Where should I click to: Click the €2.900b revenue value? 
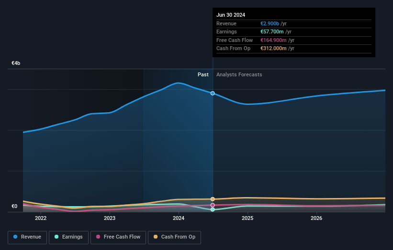pyautogui.click(x=269, y=23)
